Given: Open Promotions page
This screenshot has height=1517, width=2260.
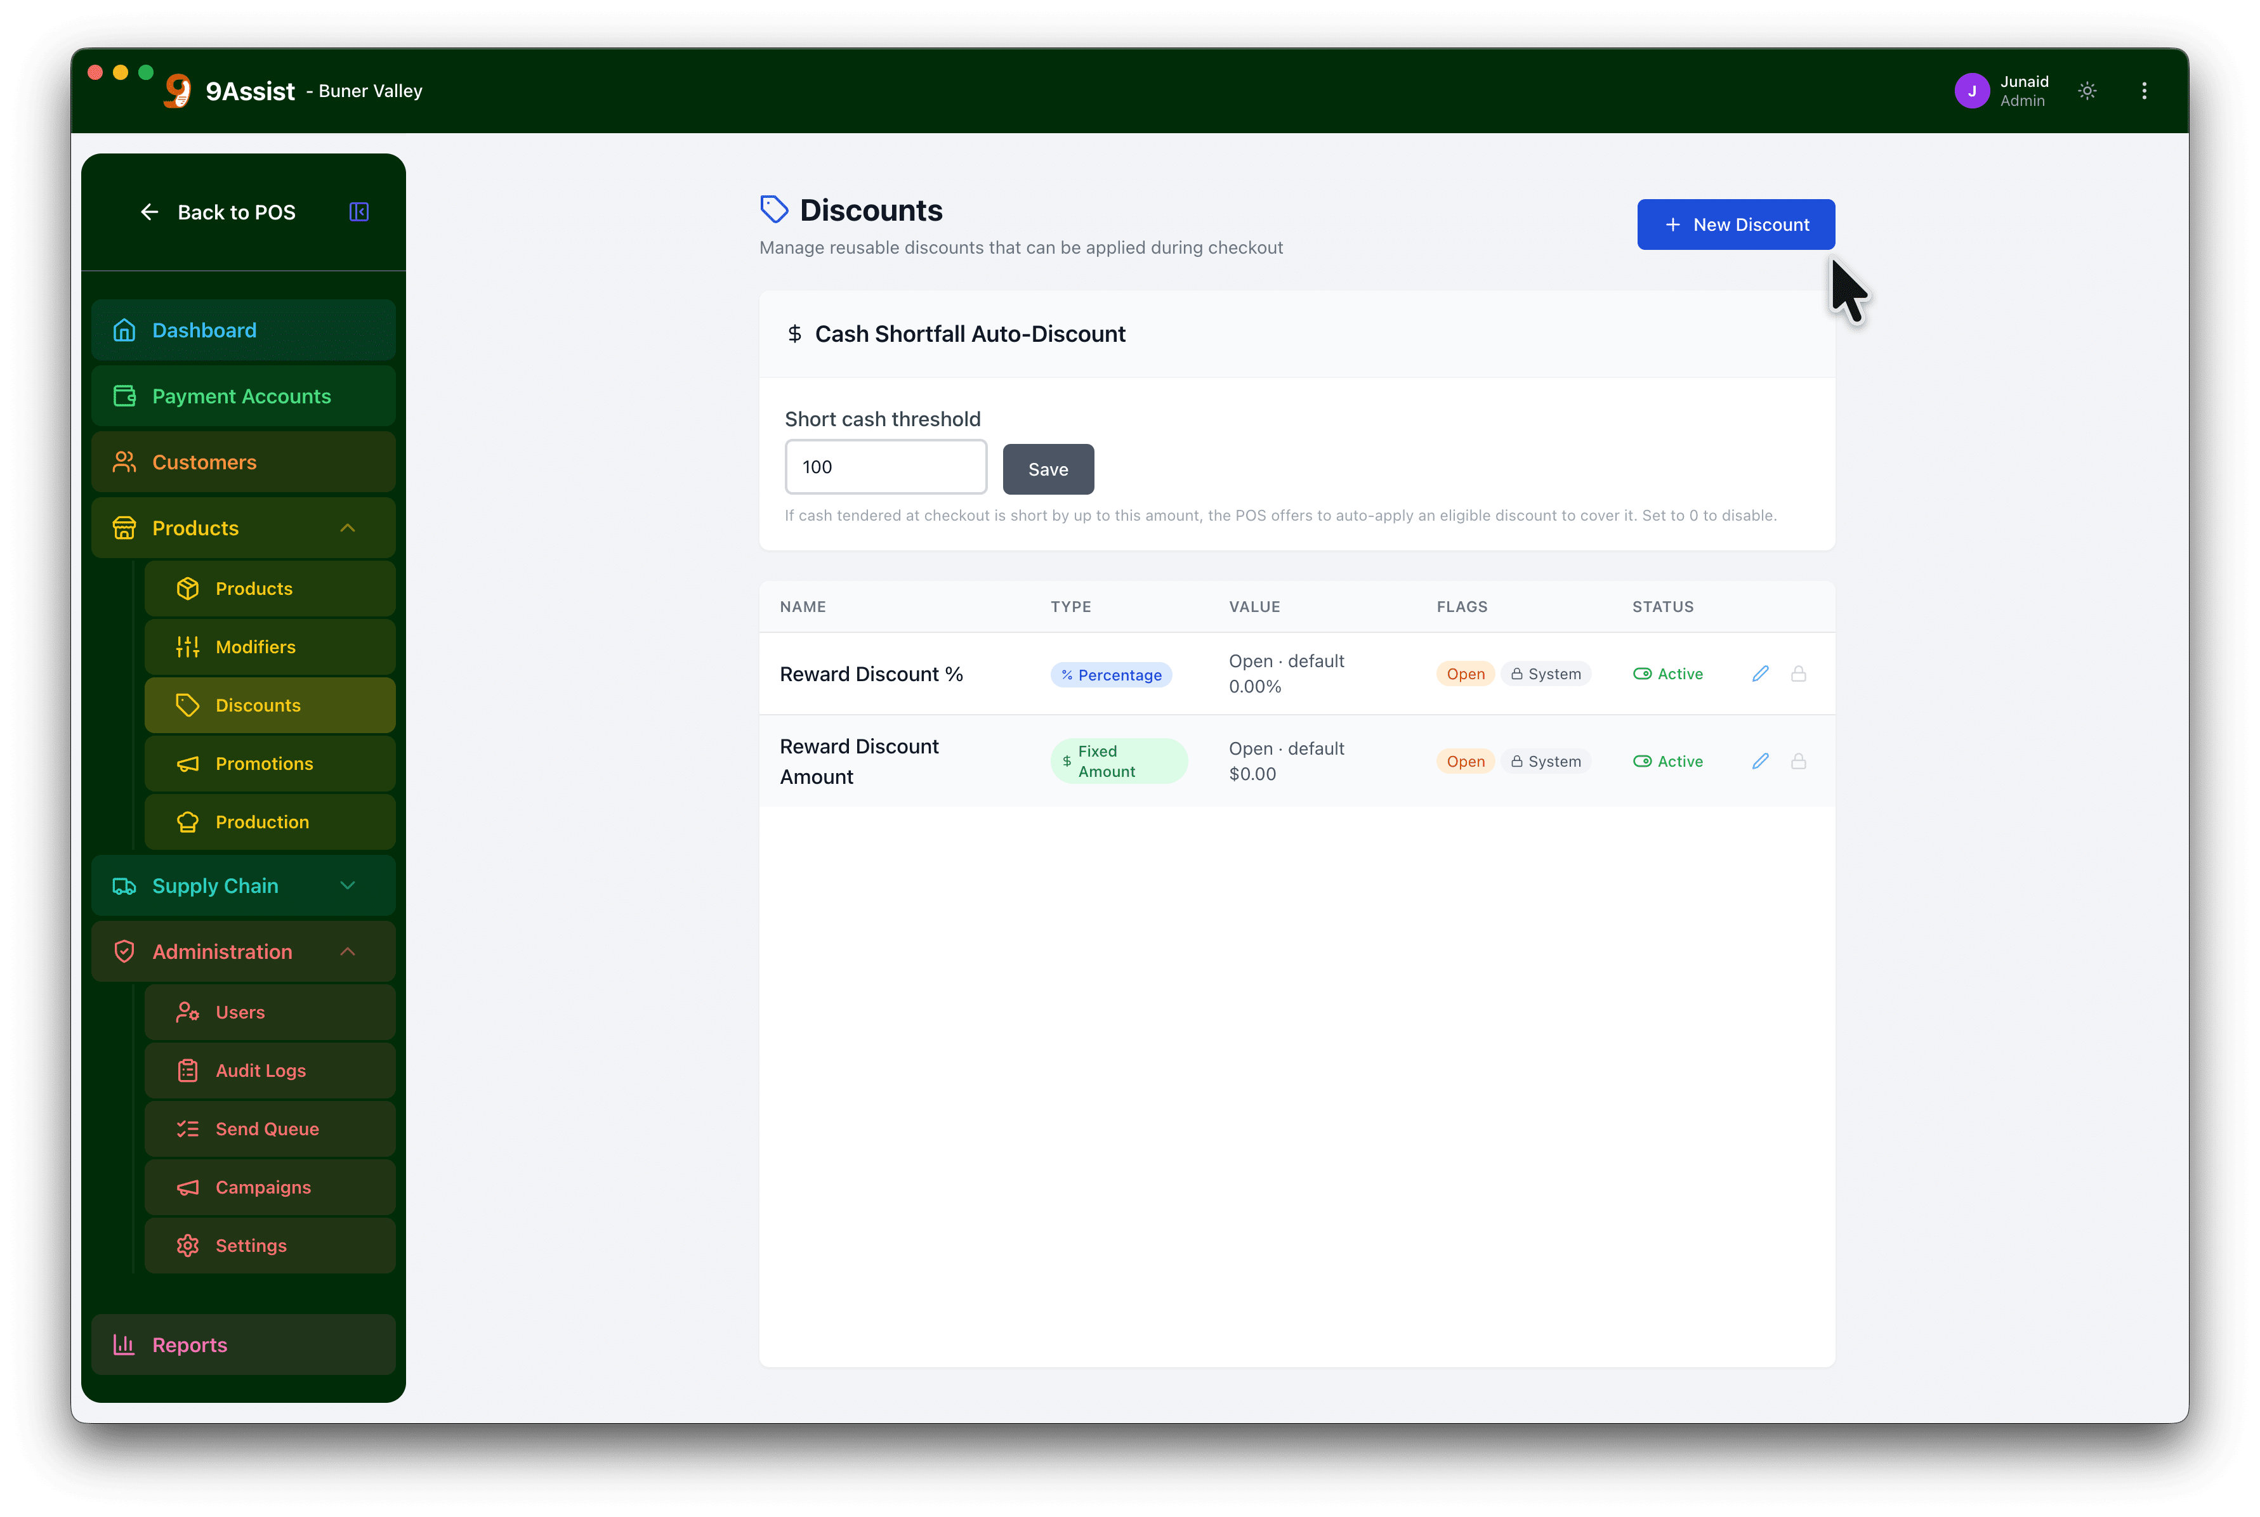Looking at the screenshot, I should coord(270,764).
